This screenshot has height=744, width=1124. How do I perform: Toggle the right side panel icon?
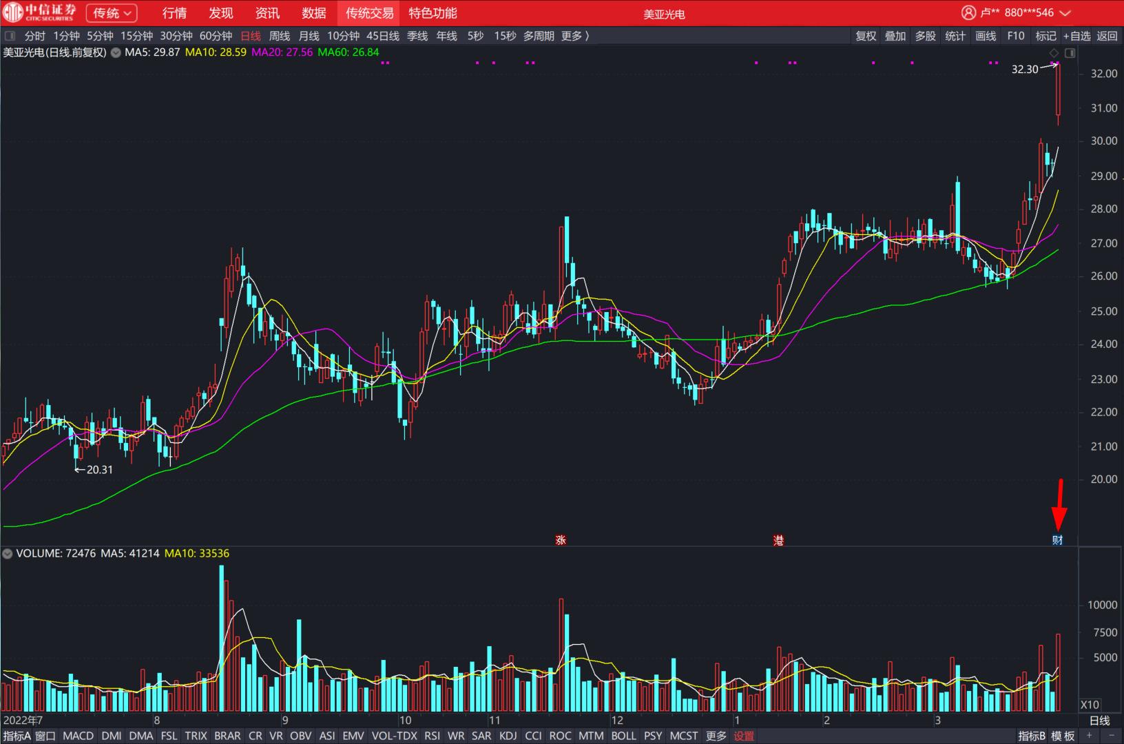pyautogui.click(x=1070, y=53)
